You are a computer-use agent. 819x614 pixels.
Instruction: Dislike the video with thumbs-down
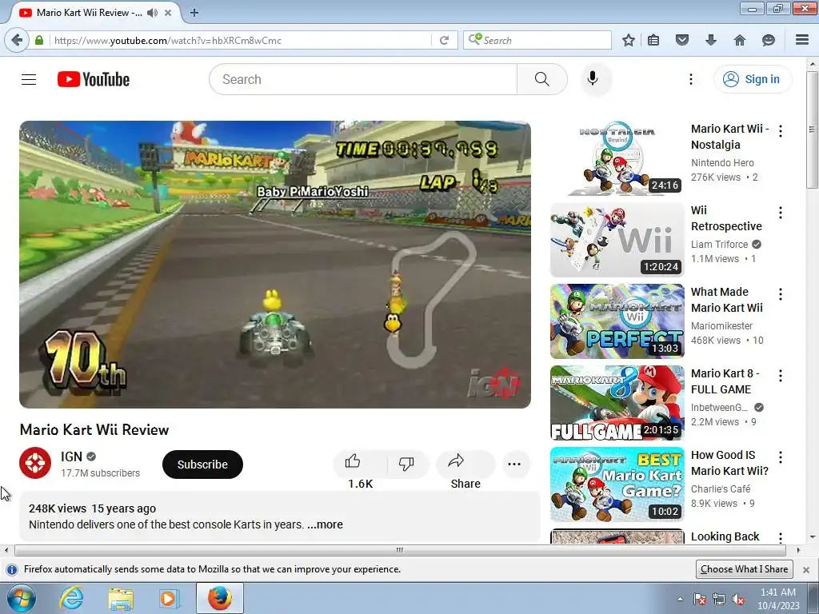pyautogui.click(x=406, y=463)
